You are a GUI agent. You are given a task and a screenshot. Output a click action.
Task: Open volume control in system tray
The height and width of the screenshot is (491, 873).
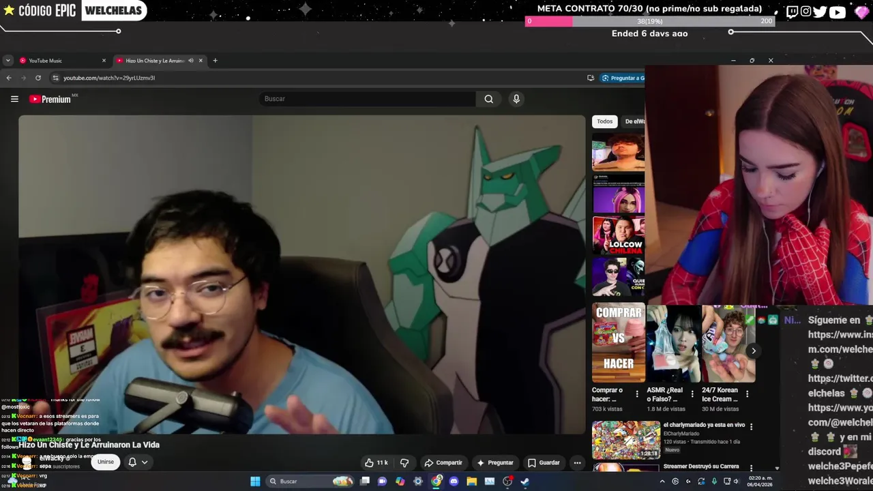click(x=736, y=481)
